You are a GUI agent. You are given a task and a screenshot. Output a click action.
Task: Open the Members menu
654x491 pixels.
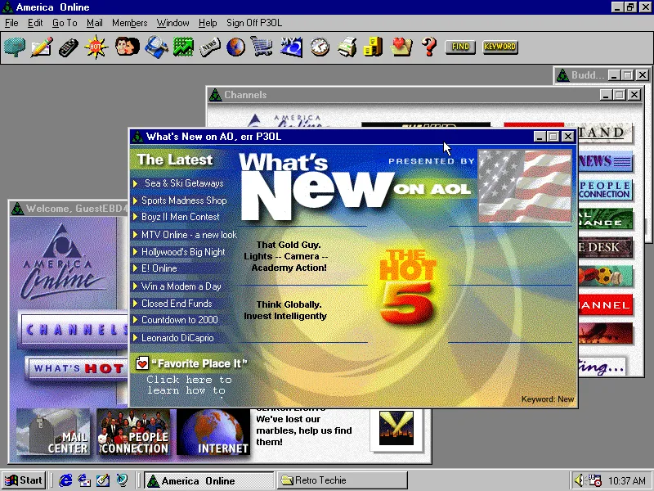[129, 23]
